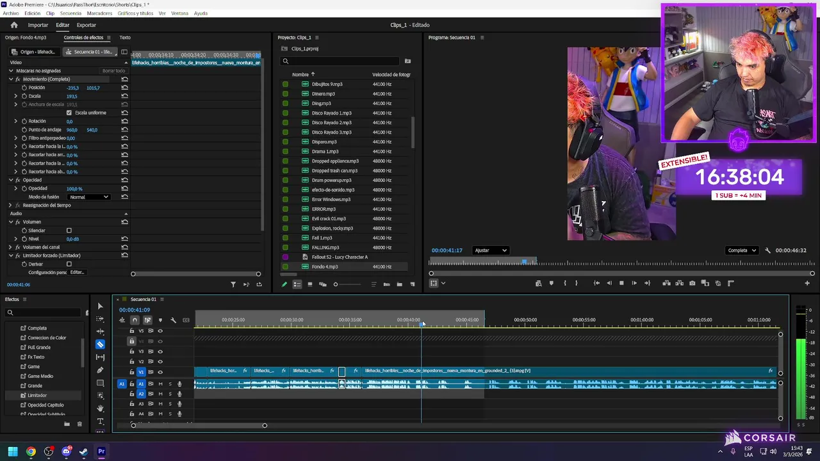Select the Type text tool

click(x=100, y=421)
